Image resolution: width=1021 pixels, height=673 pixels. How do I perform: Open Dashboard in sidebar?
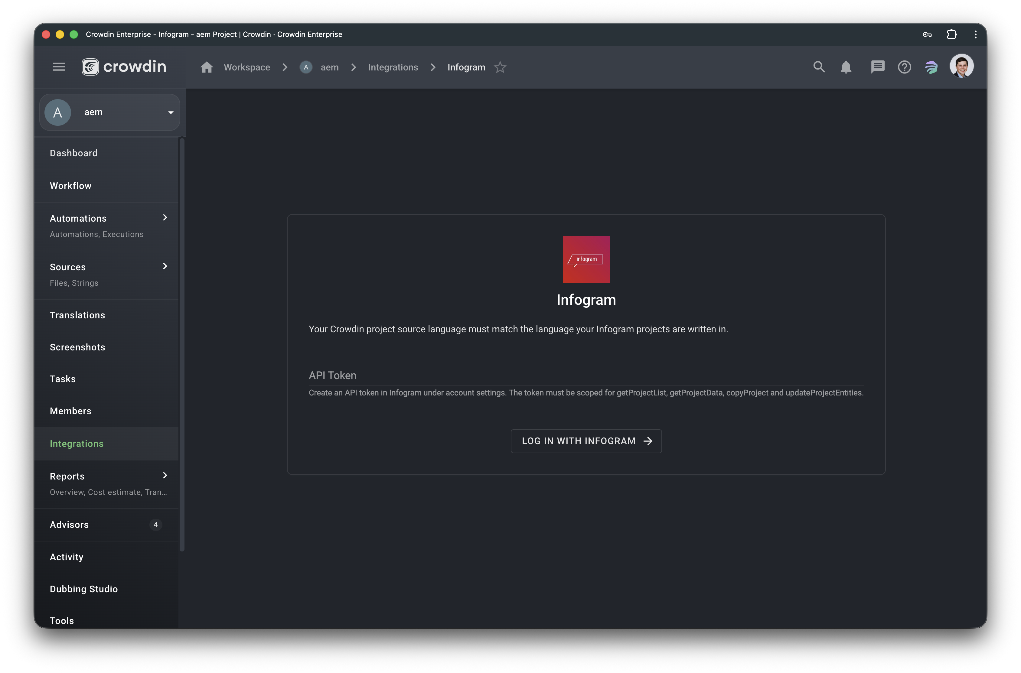click(106, 153)
